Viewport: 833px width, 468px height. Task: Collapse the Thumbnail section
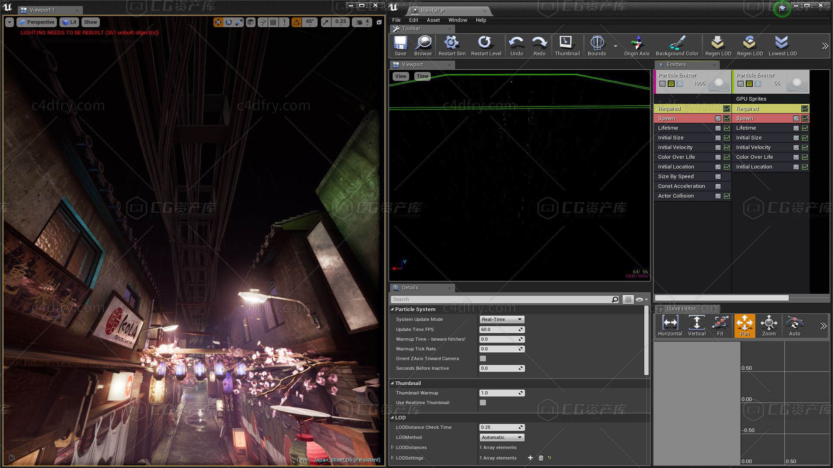pyautogui.click(x=392, y=383)
